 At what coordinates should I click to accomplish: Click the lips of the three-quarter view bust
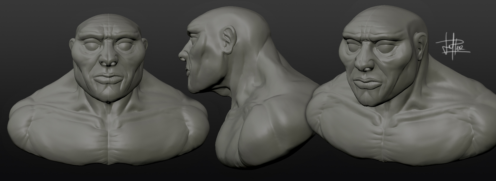coord(366,82)
